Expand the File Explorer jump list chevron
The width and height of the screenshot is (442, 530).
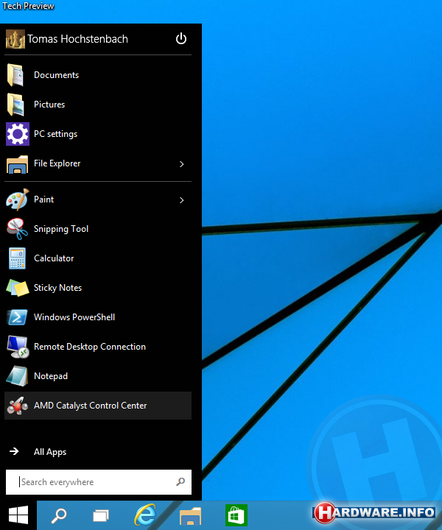182,164
